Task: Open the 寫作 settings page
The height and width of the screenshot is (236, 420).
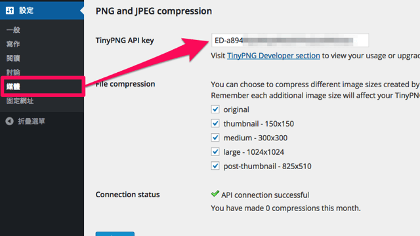Action: 13,44
